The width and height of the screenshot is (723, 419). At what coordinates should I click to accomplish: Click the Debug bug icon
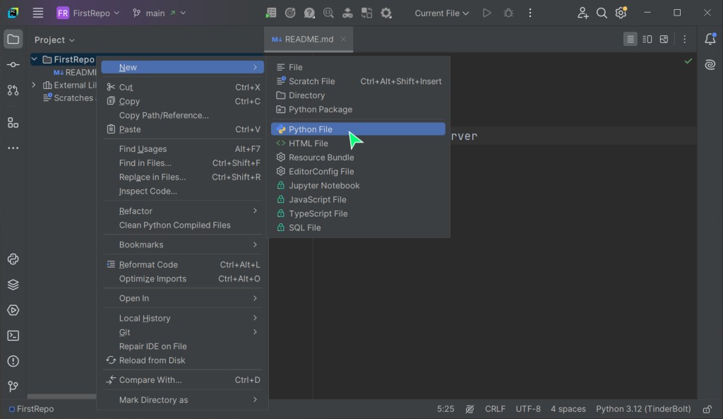tap(508, 13)
